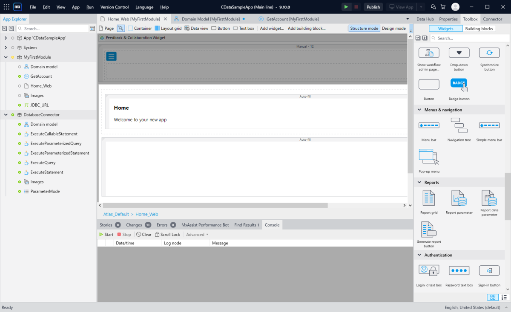The height and width of the screenshot is (312, 511).
Task: Expand the App 'CDataSampleApp' node
Action: pos(6,38)
